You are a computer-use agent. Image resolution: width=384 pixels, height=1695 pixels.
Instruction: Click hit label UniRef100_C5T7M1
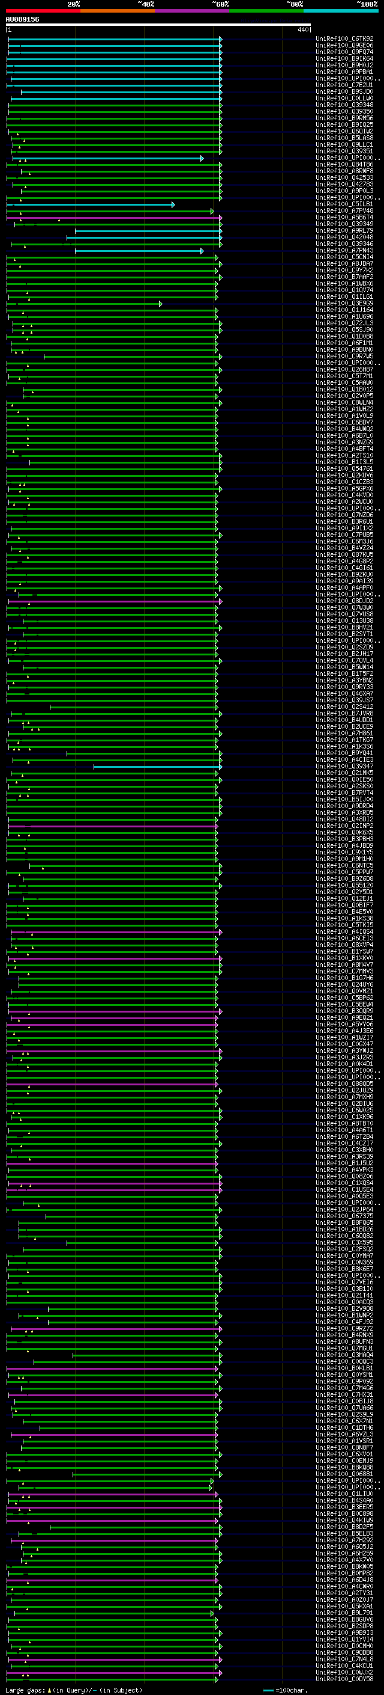344,376
